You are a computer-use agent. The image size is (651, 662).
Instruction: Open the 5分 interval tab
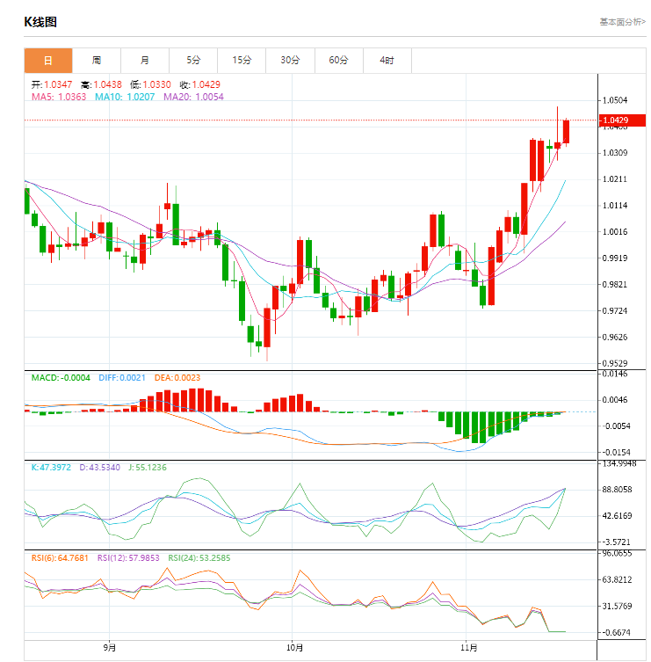[193, 61]
